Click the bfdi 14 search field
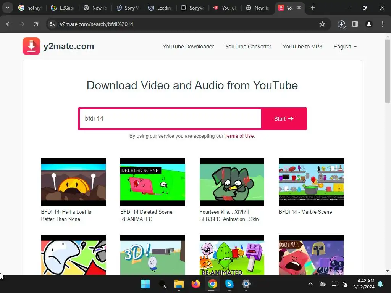Image resolution: width=391 pixels, height=293 pixels. tap(170, 119)
